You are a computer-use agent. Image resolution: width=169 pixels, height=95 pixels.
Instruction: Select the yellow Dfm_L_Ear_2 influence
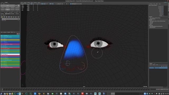click(10, 40)
